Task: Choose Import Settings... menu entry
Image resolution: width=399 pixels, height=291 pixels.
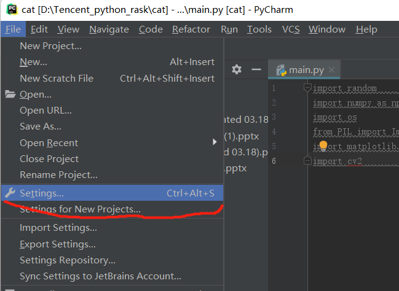Action: coord(113,228)
